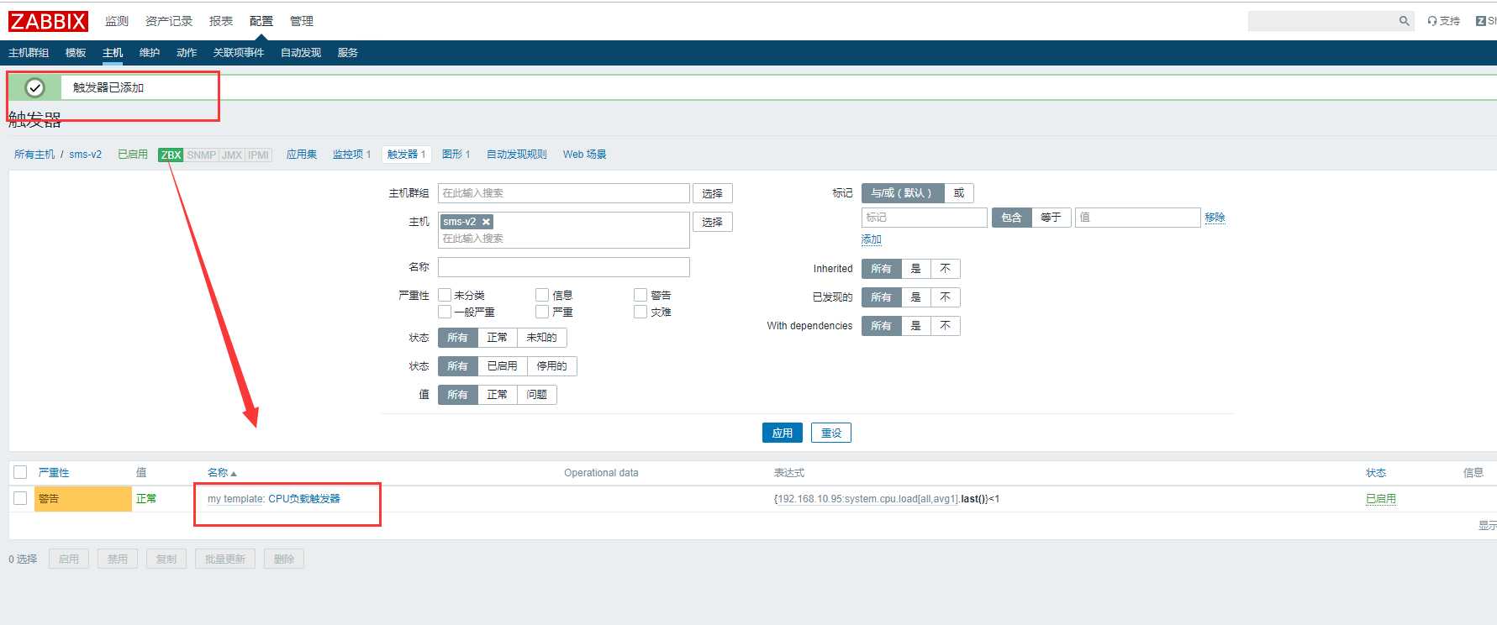Viewport: 1497px width, 625px height.
Task: Click 选择 button next to 主机
Action: 713,222
